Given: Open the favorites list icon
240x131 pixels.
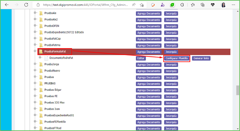Looking at the screenshot, I should [x=193, y=5].
